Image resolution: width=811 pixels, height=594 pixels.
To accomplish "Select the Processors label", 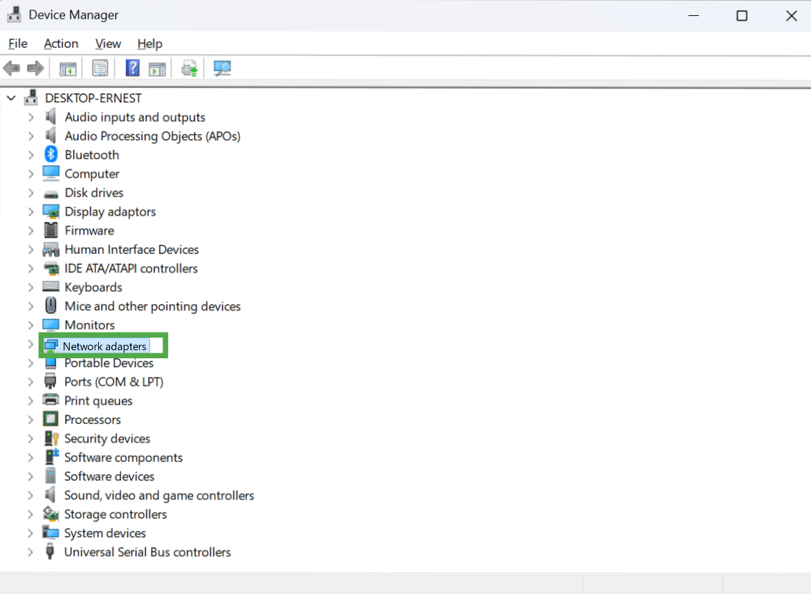I will coord(93,420).
